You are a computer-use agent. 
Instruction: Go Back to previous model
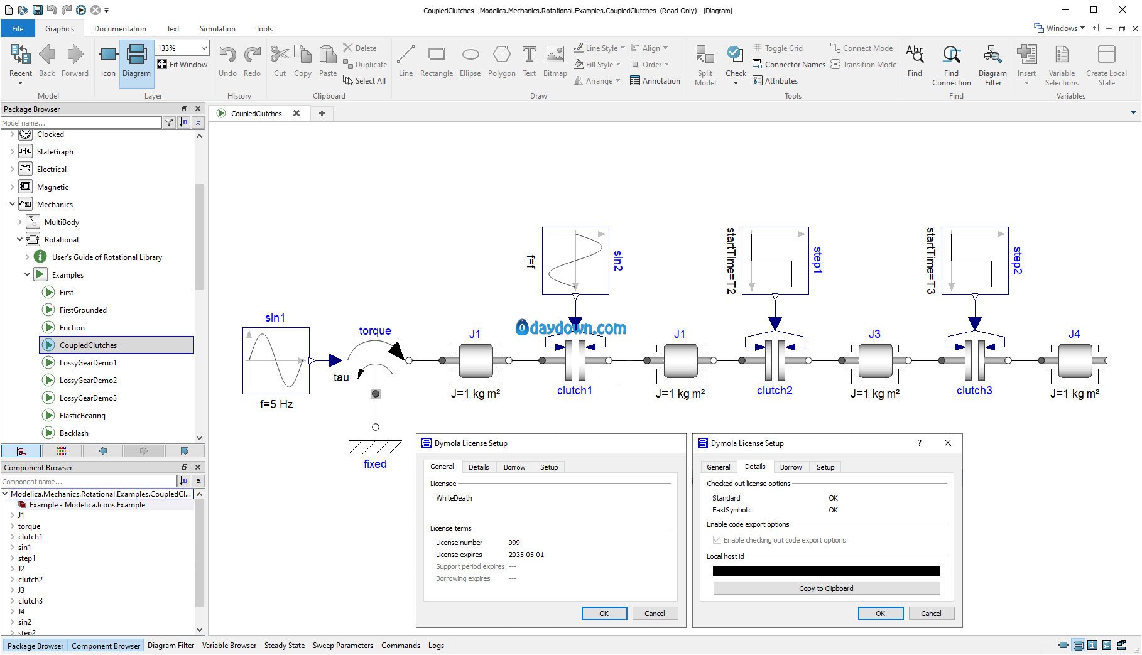pyautogui.click(x=47, y=61)
